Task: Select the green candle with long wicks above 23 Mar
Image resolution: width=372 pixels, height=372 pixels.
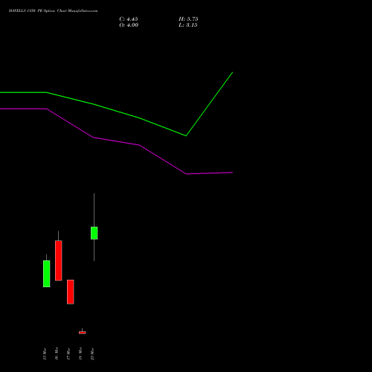Action: tap(94, 233)
